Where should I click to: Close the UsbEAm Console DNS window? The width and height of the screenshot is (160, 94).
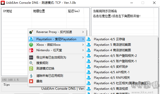click(x=154, y=3)
